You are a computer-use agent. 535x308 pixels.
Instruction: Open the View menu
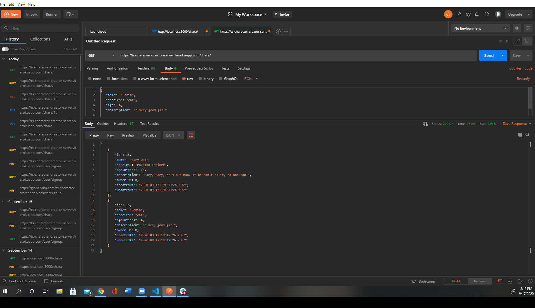click(21, 4)
